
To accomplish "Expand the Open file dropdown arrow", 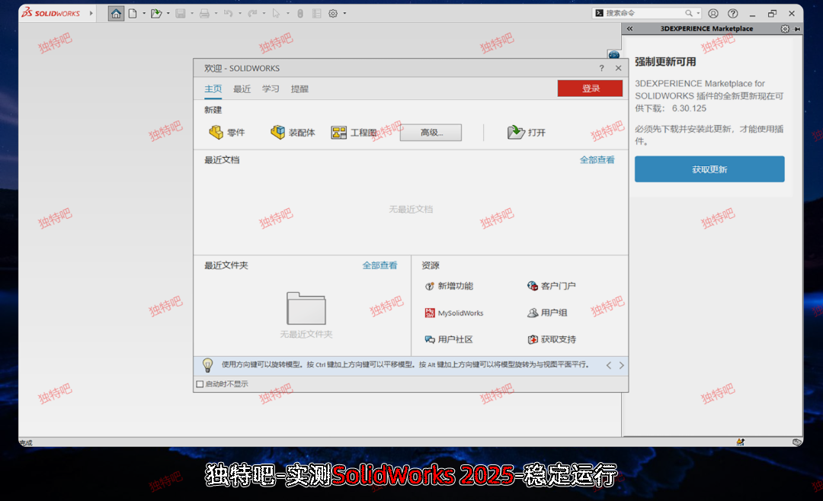I will point(169,14).
